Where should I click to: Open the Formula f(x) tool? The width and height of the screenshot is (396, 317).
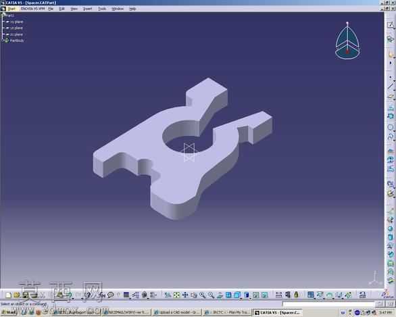(x=102, y=295)
